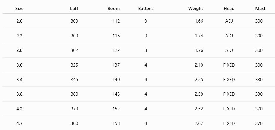Click the Luff column header
275x130 pixels.
pos(74,9)
